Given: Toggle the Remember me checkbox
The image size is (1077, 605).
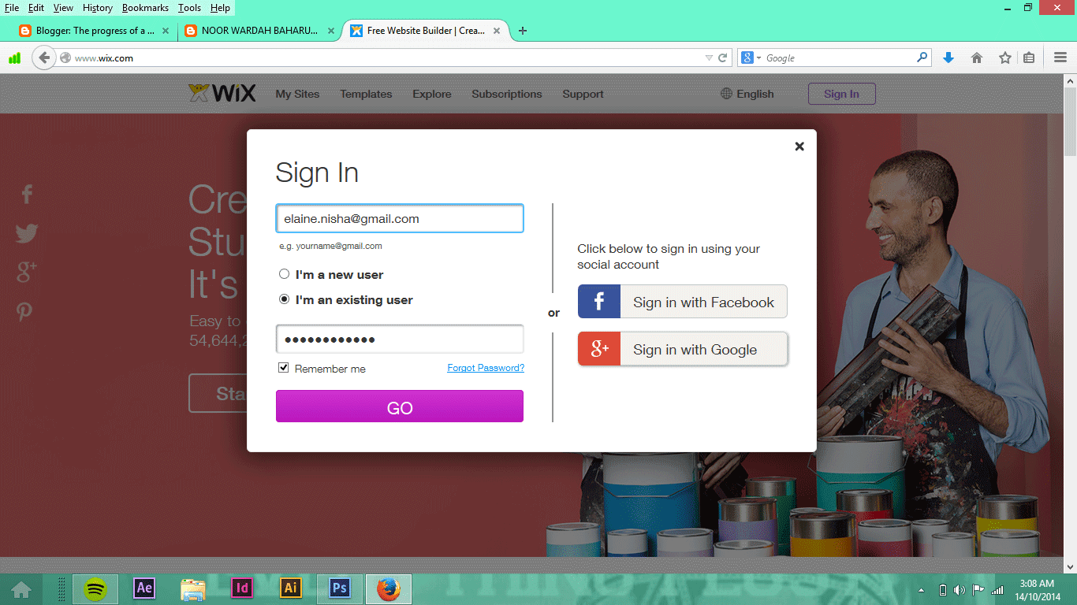Looking at the screenshot, I should [284, 368].
